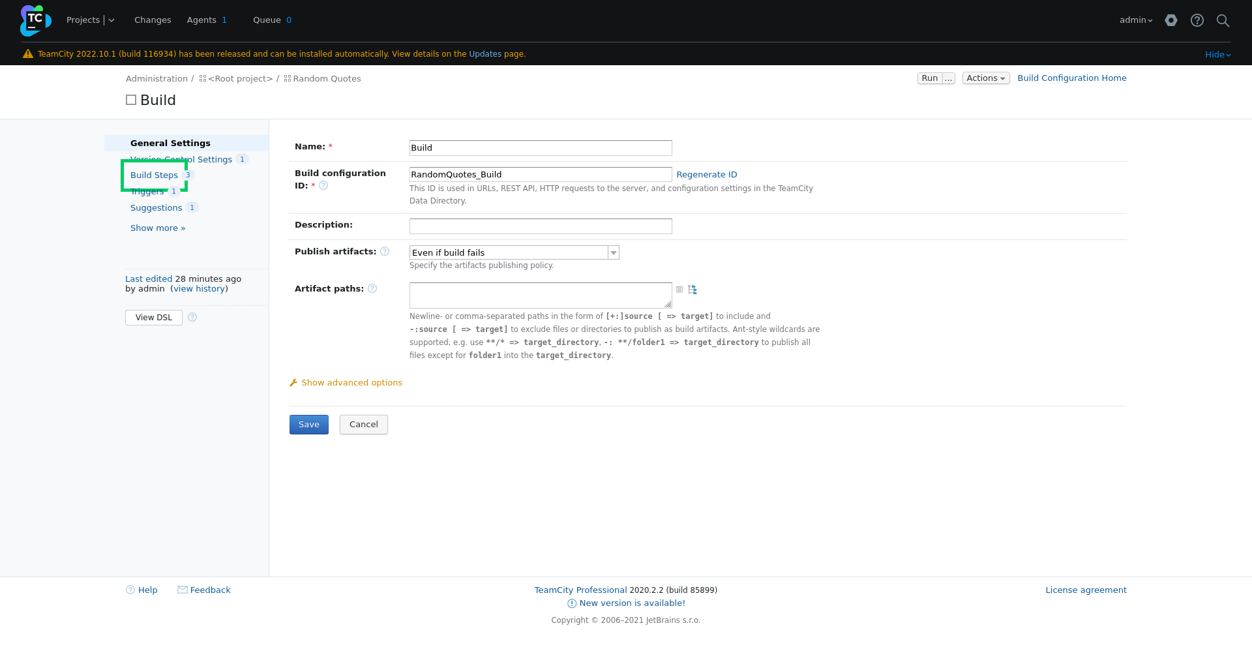1252x649 pixels.
Task: Open Build Configuration Home link
Action: click(x=1072, y=78)
